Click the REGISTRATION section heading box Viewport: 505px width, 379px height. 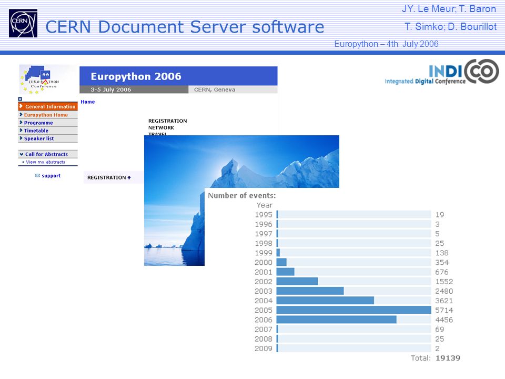(x=114, y=177)
